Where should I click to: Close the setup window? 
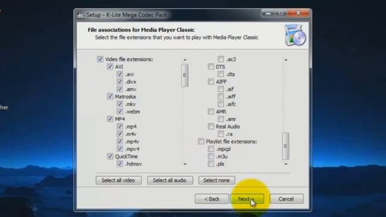pos(298,13)
